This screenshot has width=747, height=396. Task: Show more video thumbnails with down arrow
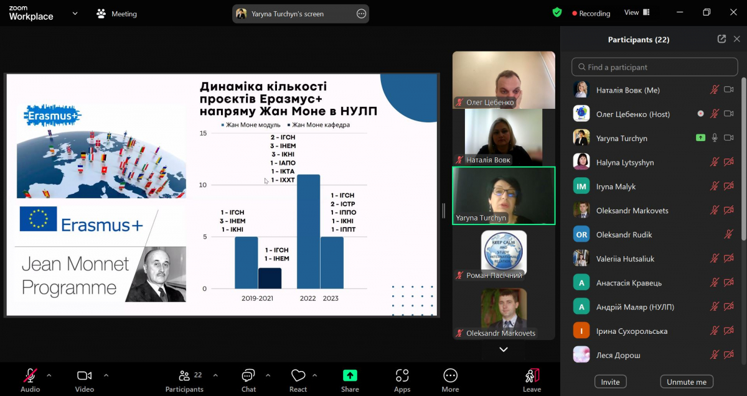504,349
